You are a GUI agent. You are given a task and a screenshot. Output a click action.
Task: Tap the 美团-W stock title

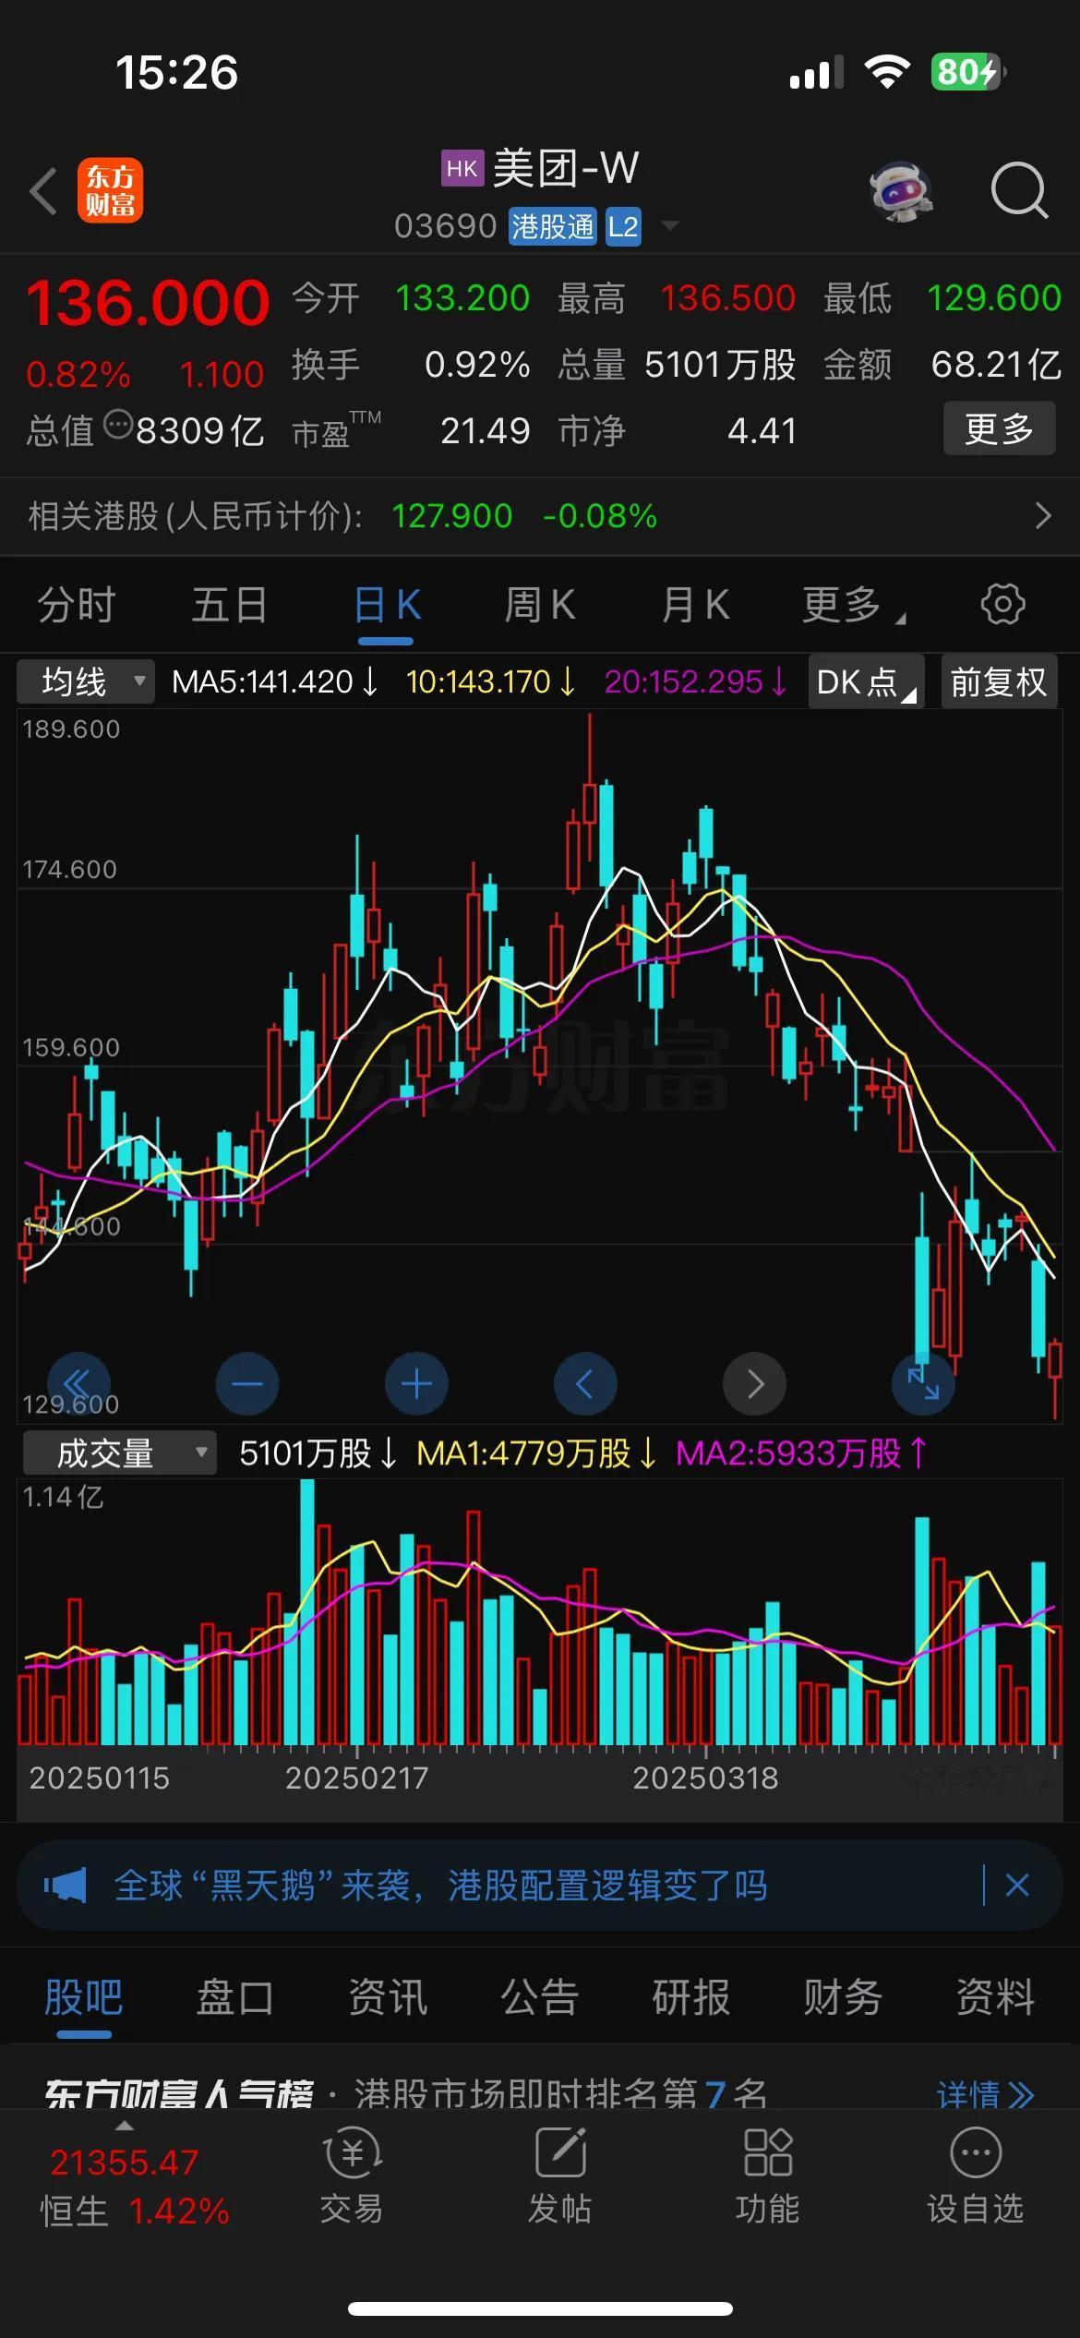coord(565,169)
